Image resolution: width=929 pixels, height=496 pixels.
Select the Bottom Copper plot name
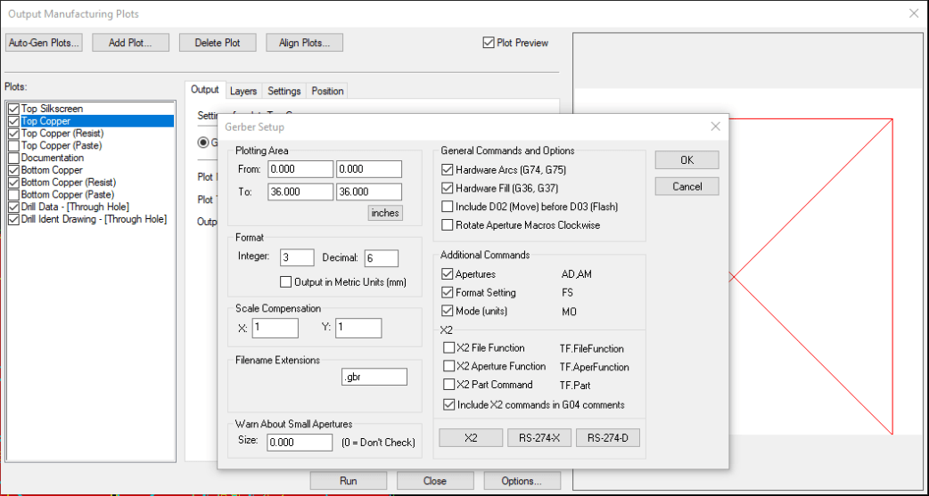coord(52,170)
